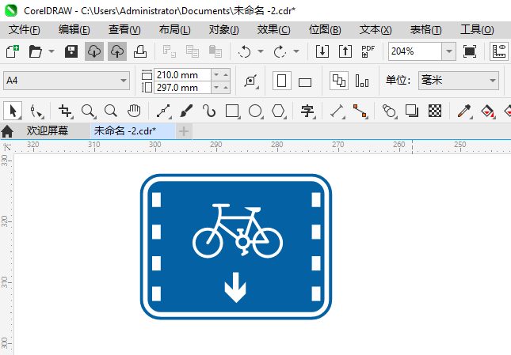Create a new document with New icon
This screenshot has height=355, width=511.
13,51
